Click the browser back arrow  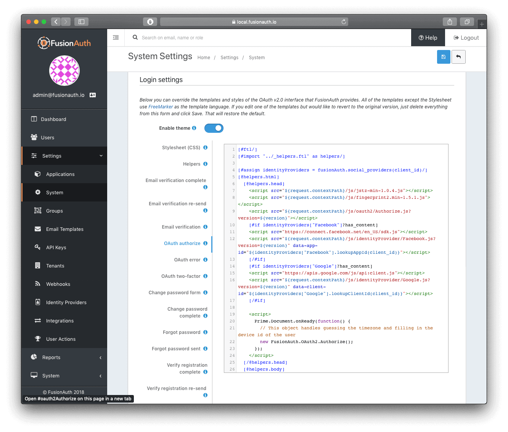point(56,22)
